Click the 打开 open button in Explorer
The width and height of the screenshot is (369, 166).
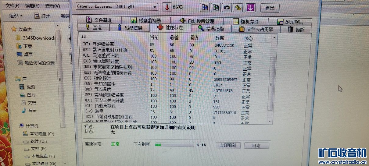point(42,16)
